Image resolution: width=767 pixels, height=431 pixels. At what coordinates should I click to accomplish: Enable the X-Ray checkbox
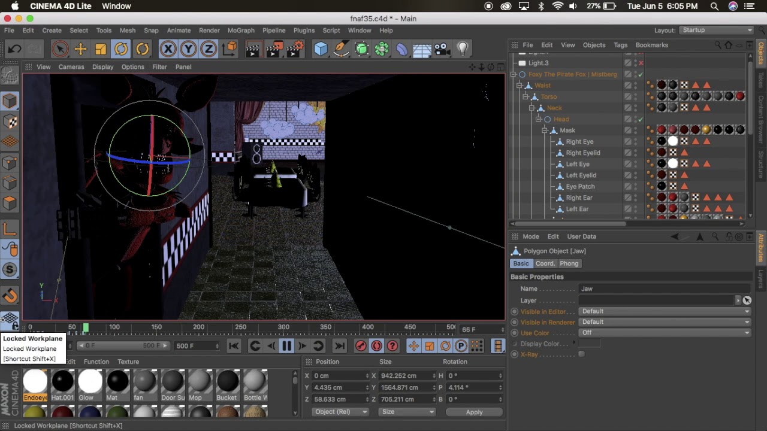pyautogui.click(x=581, y=354)
